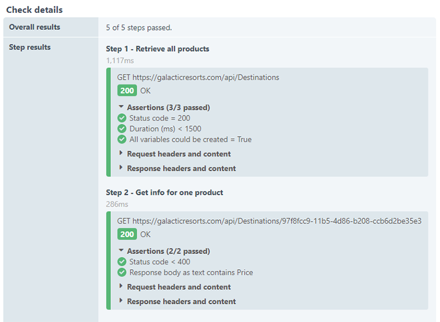Image resolution: width=440 pixels, height=322 pixels.
Task: Click the Step results label
Action: click(x=30, y=47)
